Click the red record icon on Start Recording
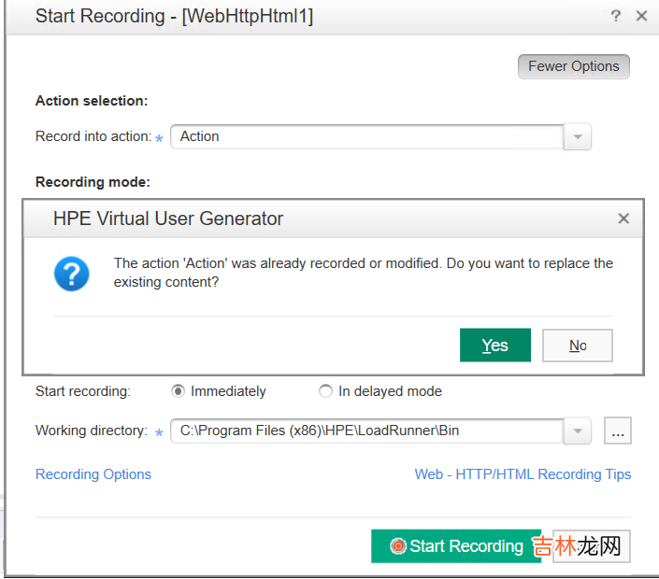659x579 pixels. 398,546
